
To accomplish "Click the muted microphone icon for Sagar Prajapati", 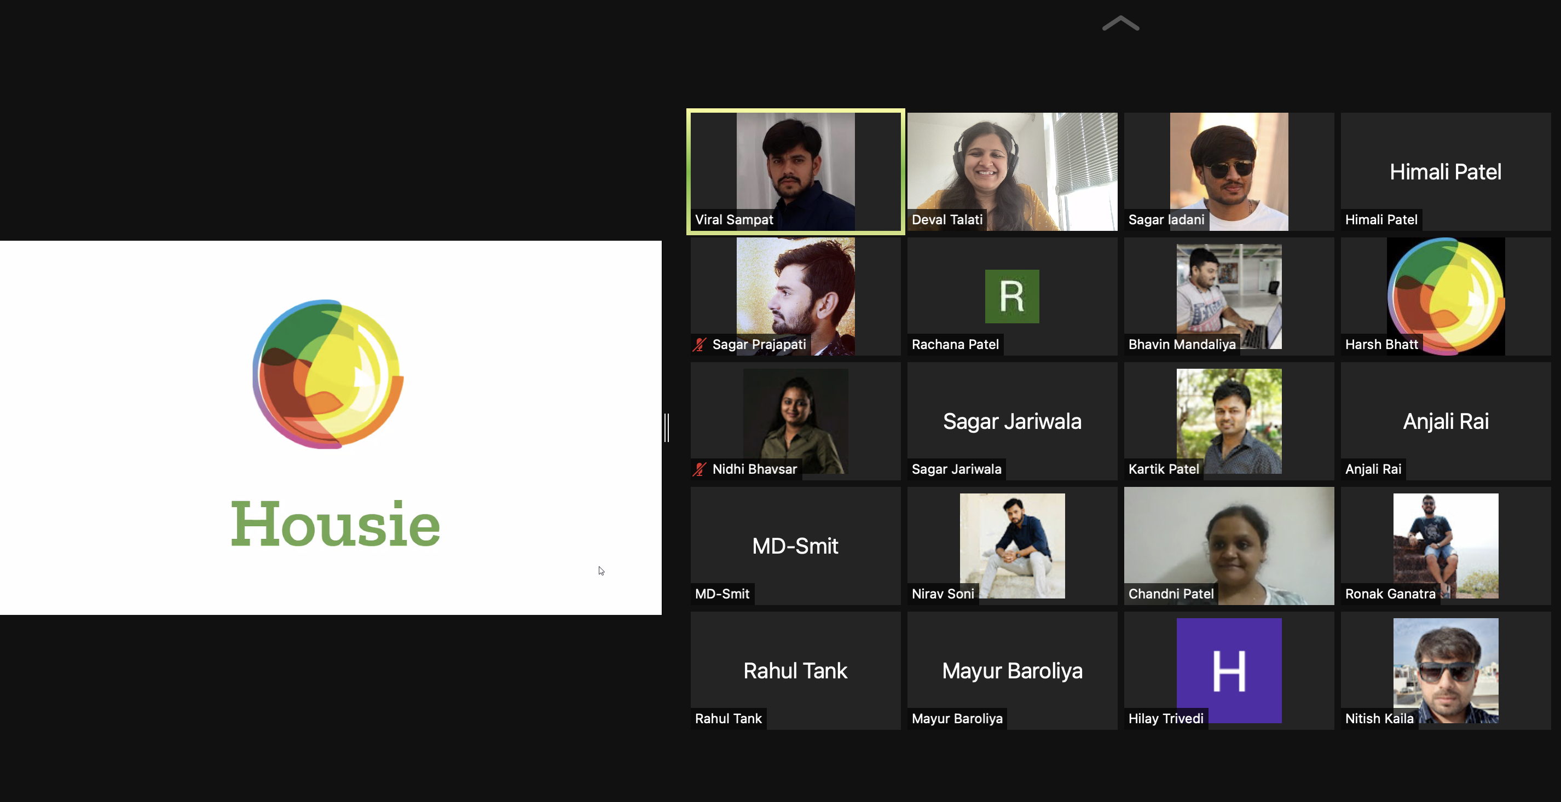I will click(x=700, y=345).
